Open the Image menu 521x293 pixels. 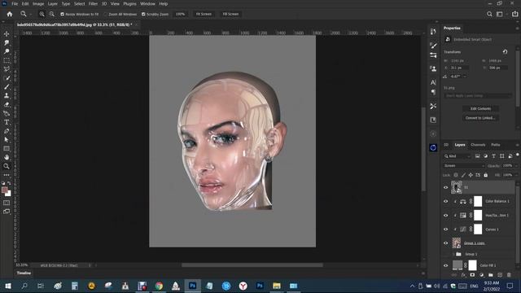[x=38, y=3]
